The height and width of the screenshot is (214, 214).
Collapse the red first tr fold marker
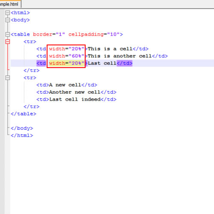pos(7,42)
